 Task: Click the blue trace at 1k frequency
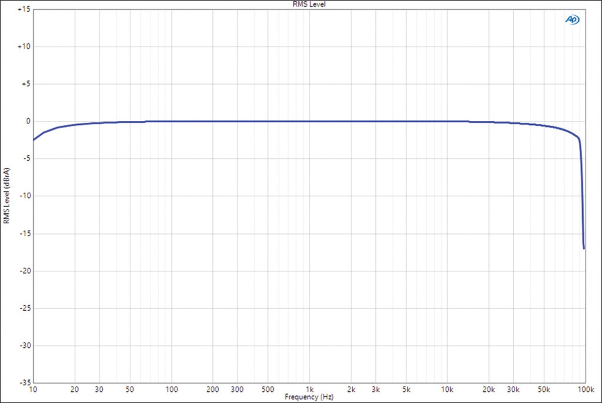[309, 121]
